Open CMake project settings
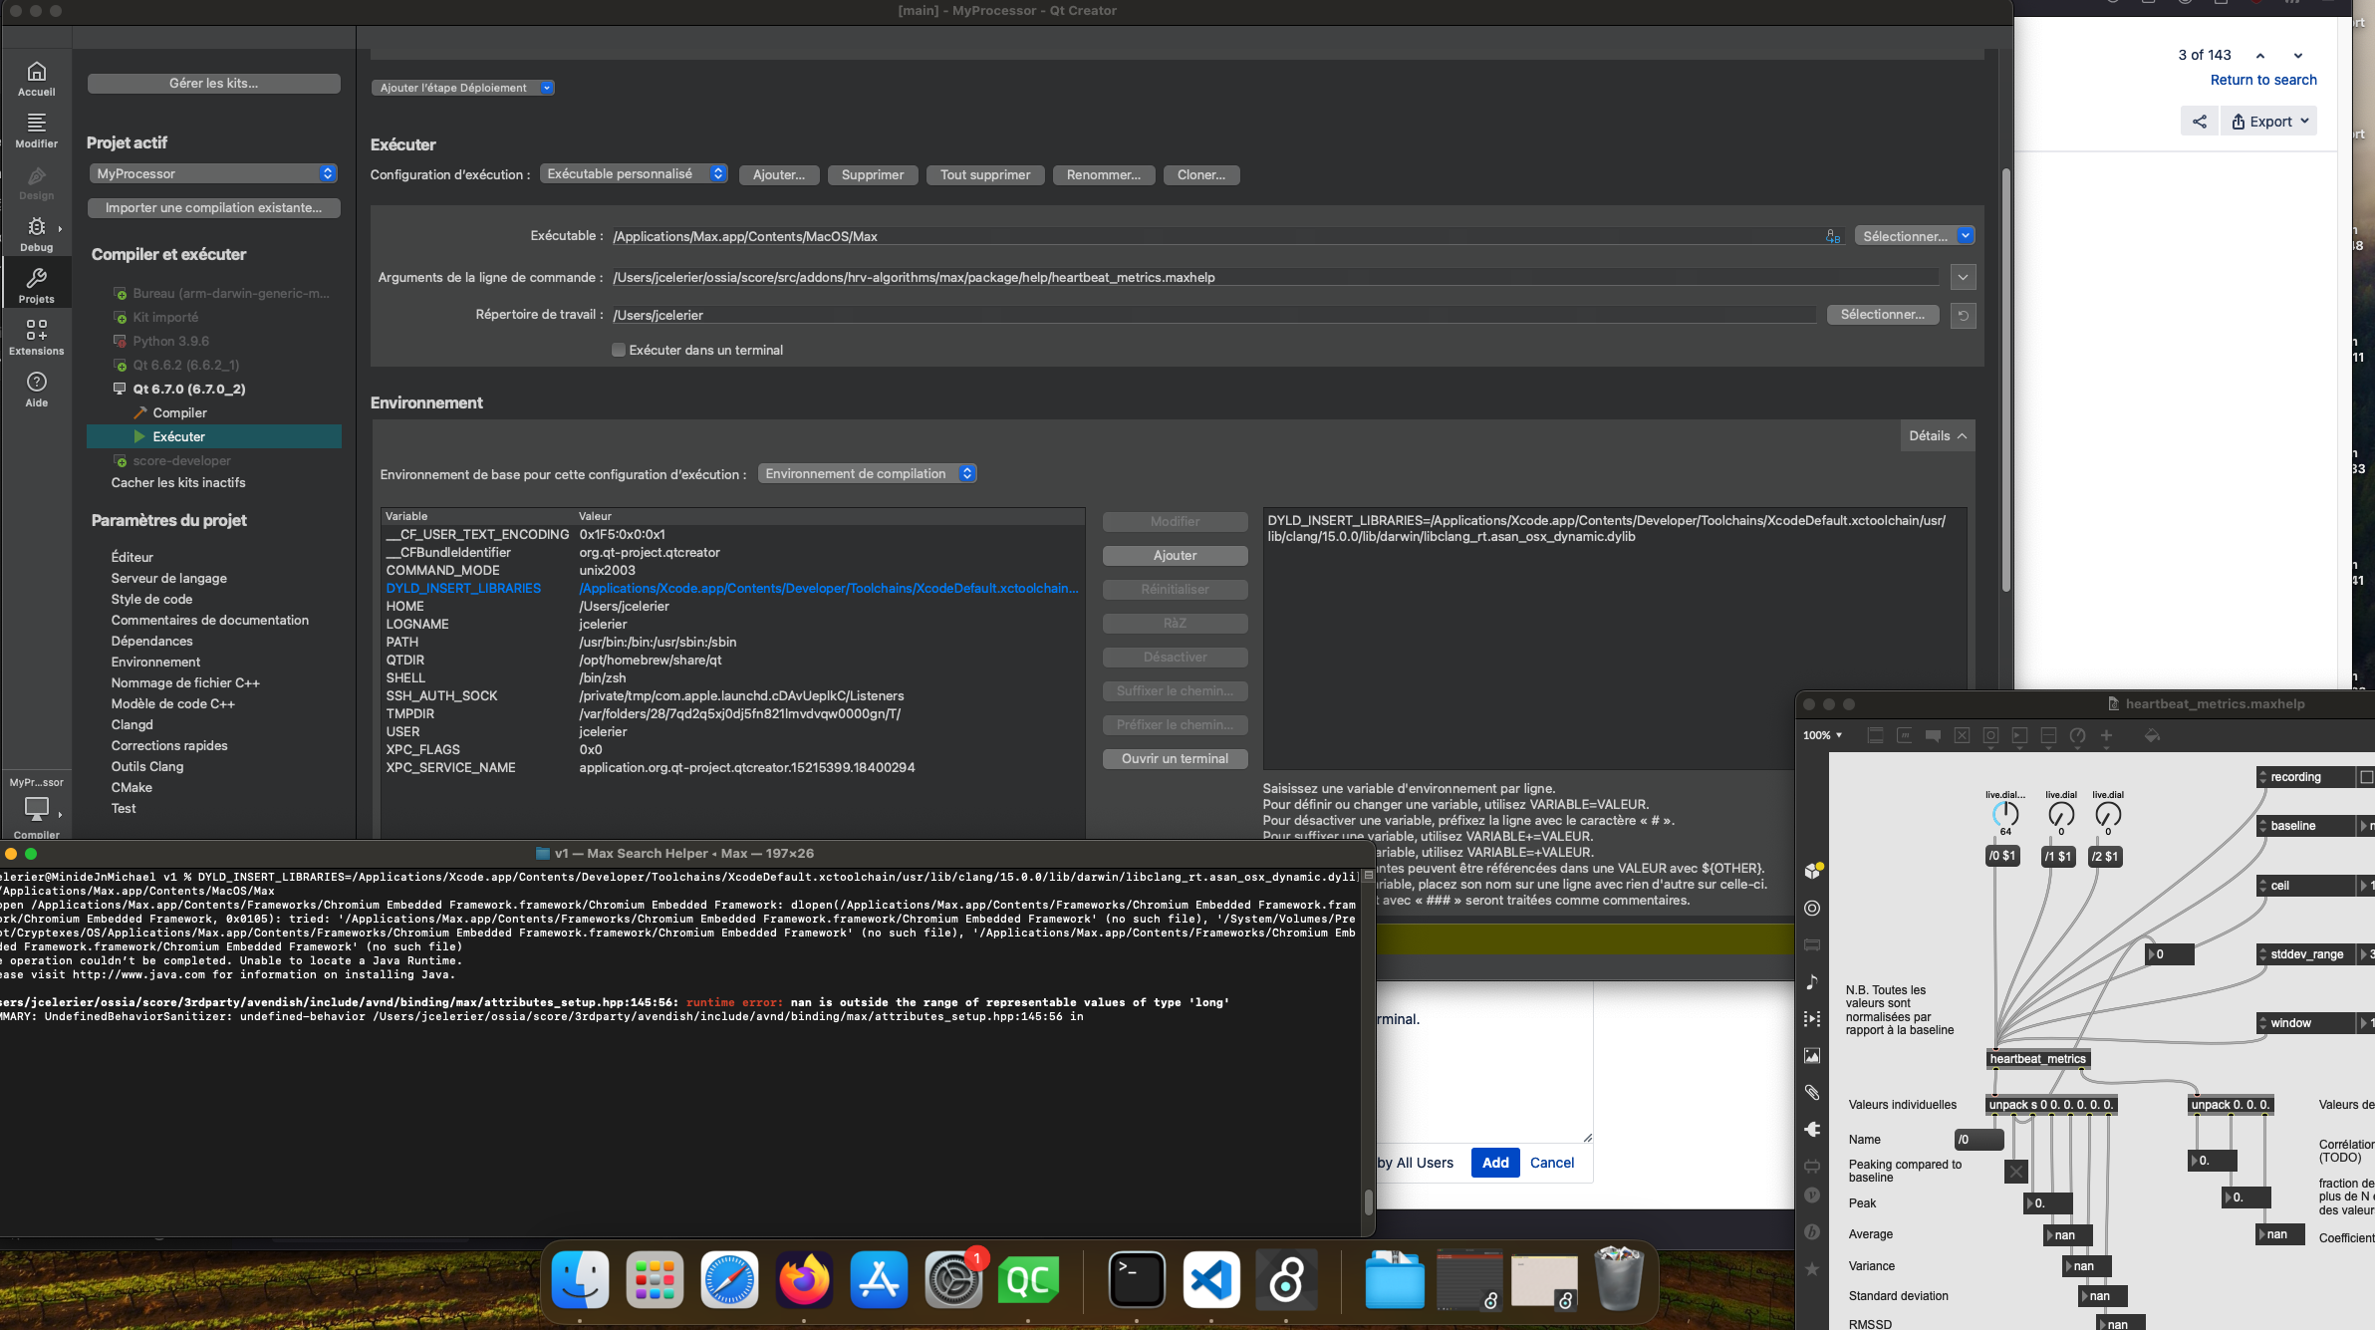Screen dimensions: 2375x1330 pos(132,787)
